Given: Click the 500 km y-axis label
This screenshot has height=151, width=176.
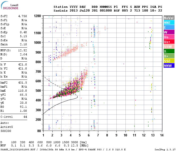Looking at the screenshot, I should pos(38,91).
